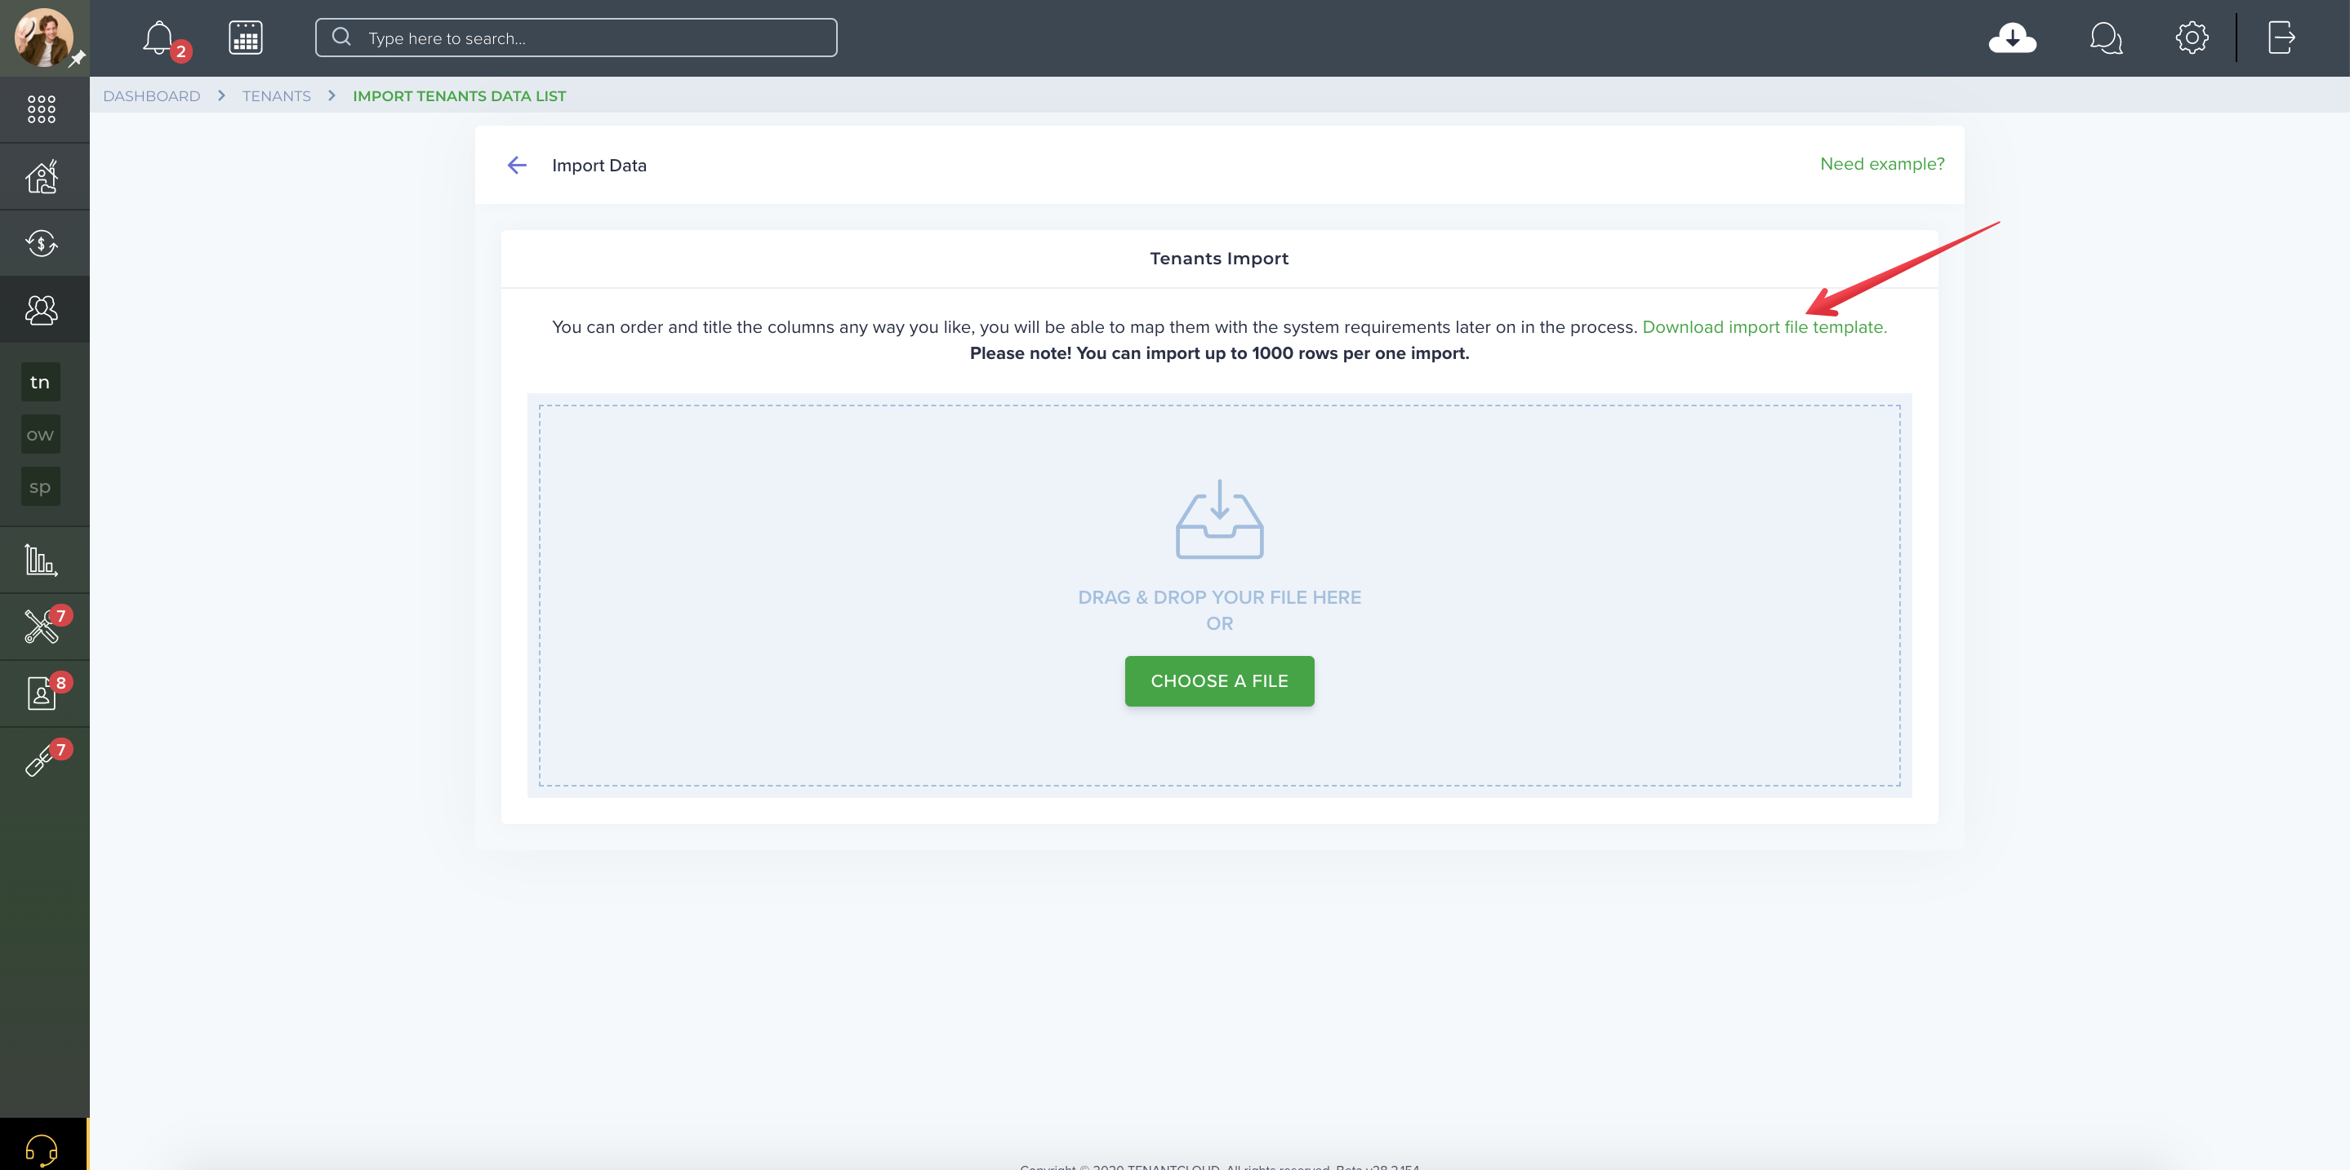
Task: Open the chat messages icon
Action: [2107, 38]
